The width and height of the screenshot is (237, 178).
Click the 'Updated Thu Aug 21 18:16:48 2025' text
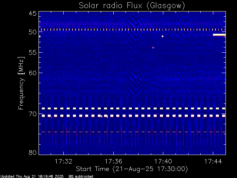pos(32,177)
